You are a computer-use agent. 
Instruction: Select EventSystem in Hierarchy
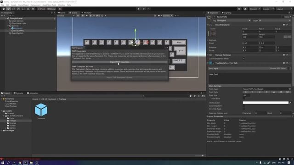coord(17,33)
